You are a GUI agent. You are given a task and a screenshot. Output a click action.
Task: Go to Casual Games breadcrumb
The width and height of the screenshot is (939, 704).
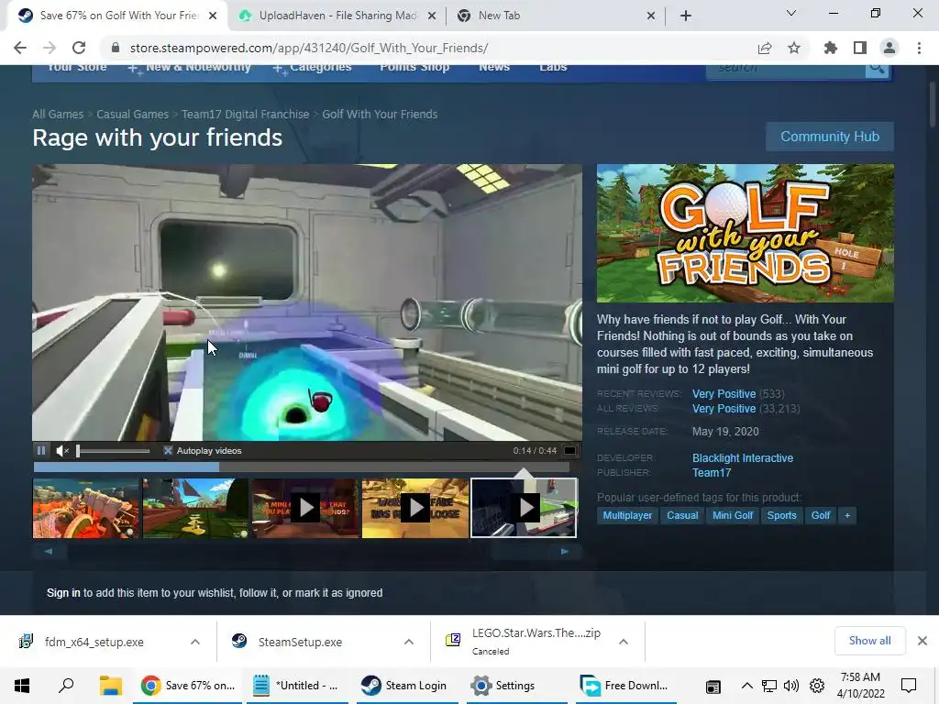pos(132,115)
